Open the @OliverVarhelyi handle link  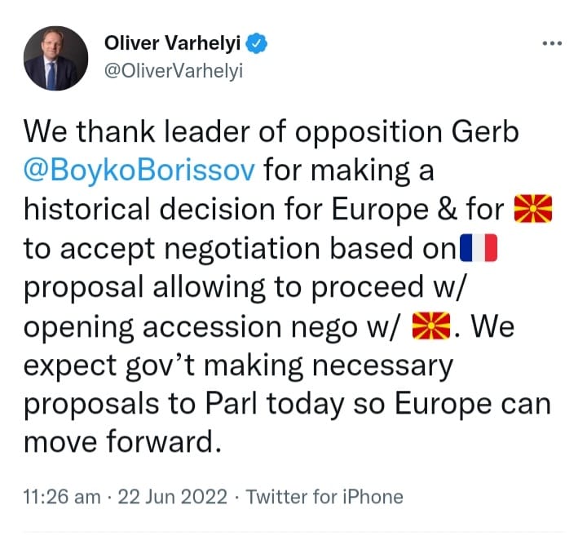tap(174, 70)
